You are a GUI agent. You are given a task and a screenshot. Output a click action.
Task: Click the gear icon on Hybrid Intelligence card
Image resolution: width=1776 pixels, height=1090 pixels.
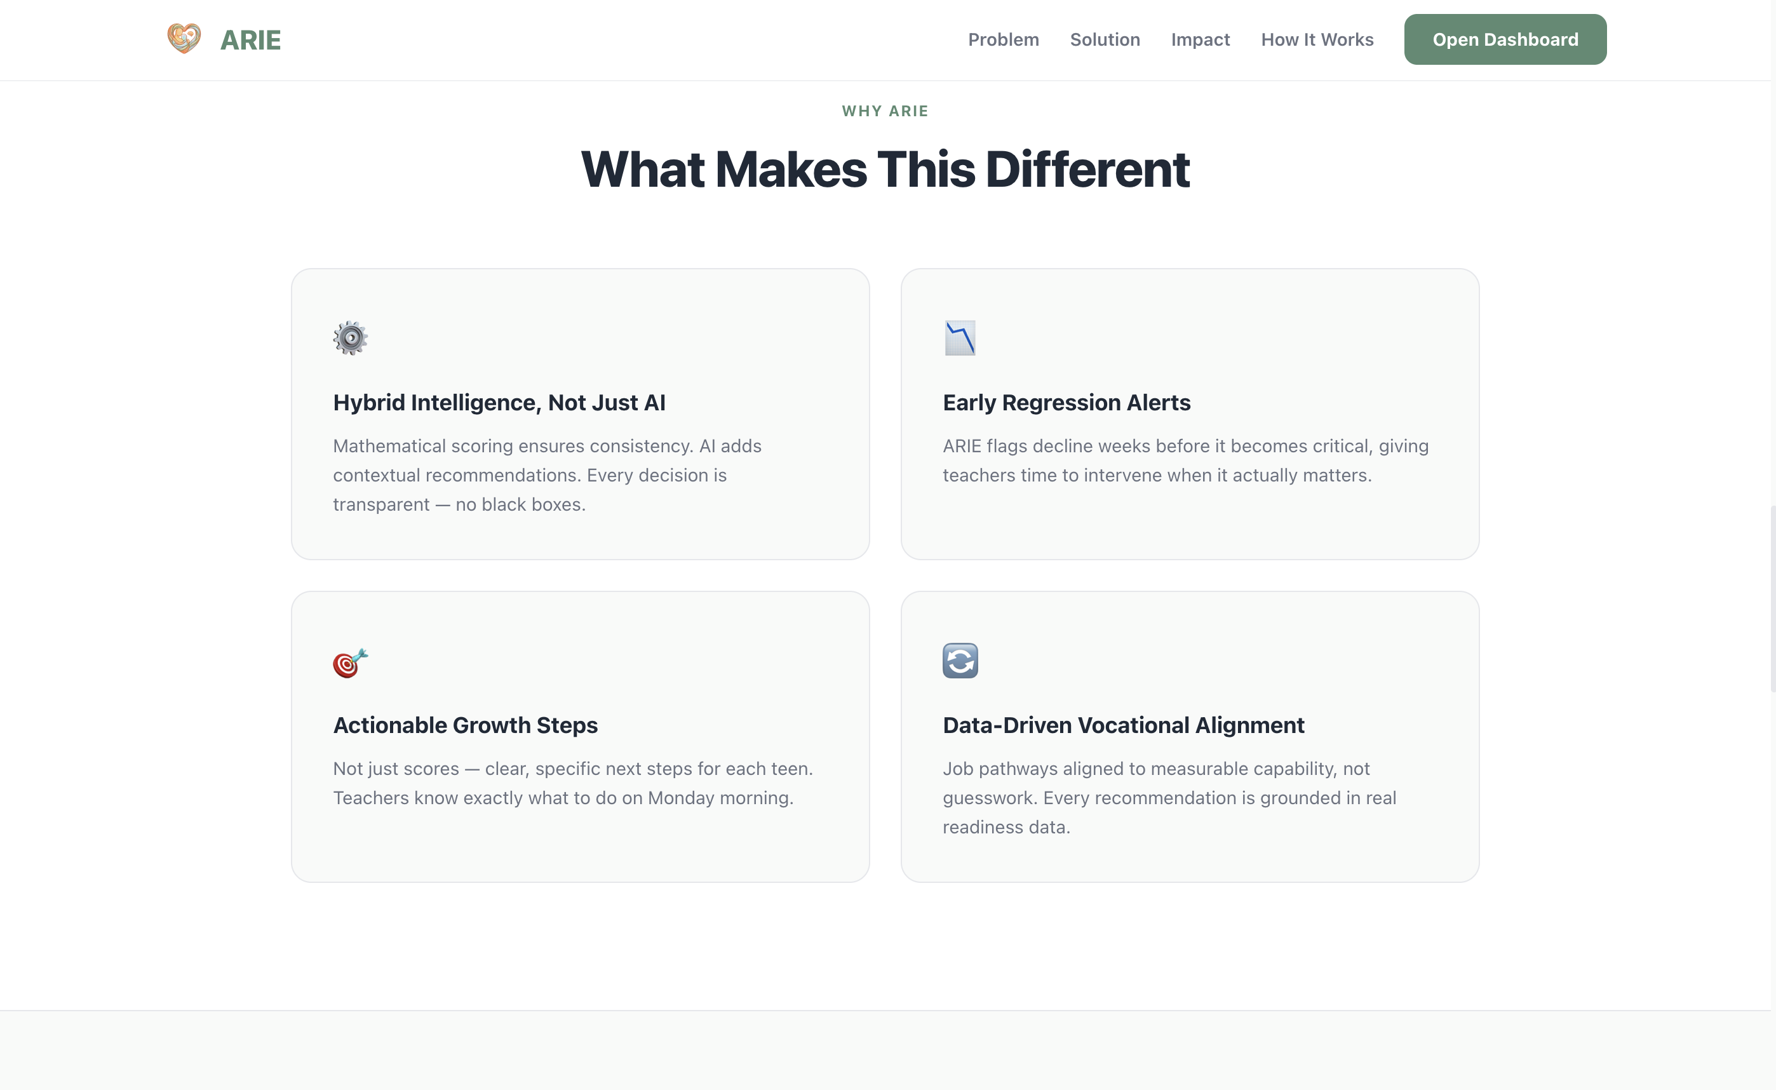point(350,338)
